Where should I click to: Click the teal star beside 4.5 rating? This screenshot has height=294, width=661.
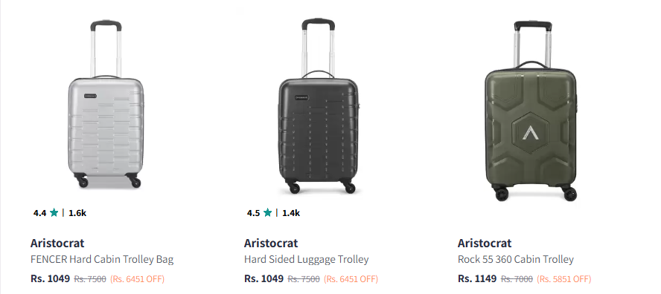(267, 213)
